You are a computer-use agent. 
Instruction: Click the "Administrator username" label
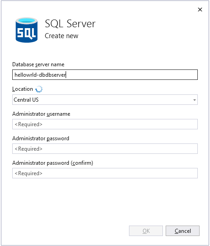(41, 114)
